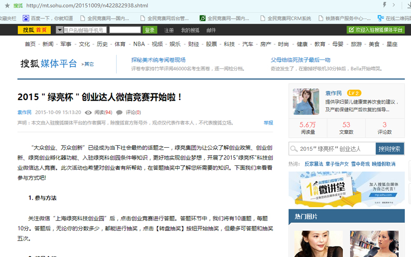411x257 pixels.
Task: Click the 注册 link in top bar
Action: (169, 30)
